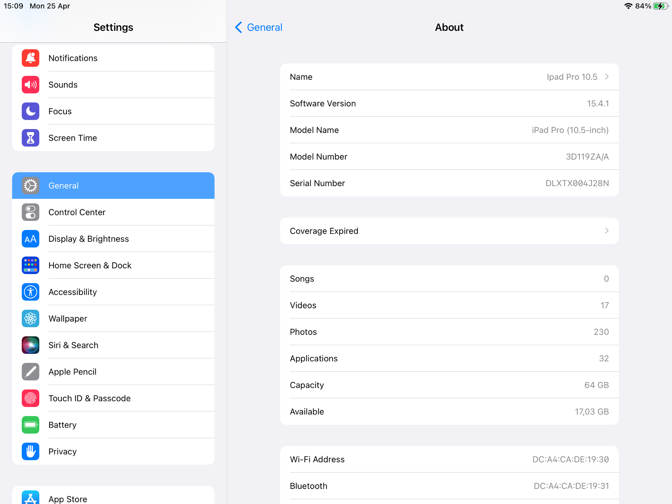The height and width of the screenshot is (504, 672).
Task: Open Focus settings
Action: [113, 111]
